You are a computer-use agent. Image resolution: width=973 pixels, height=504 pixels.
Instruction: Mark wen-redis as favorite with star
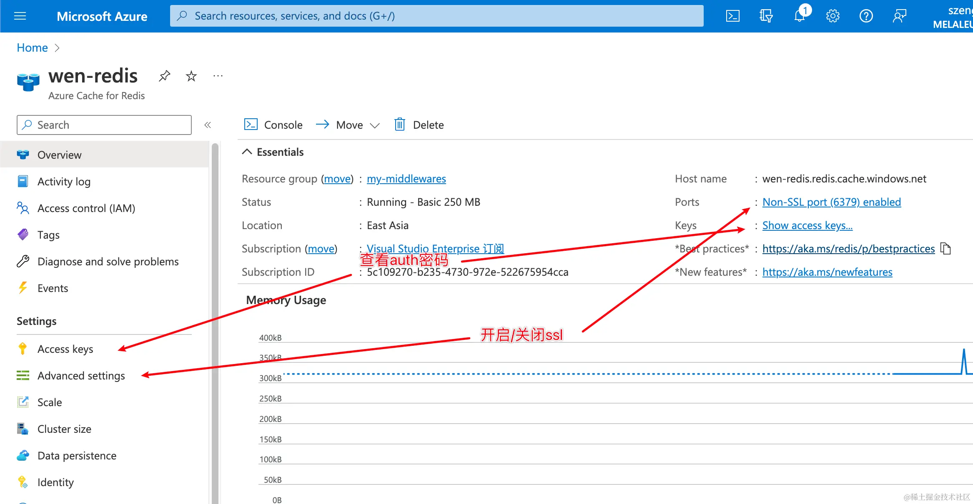pos(191,76)
